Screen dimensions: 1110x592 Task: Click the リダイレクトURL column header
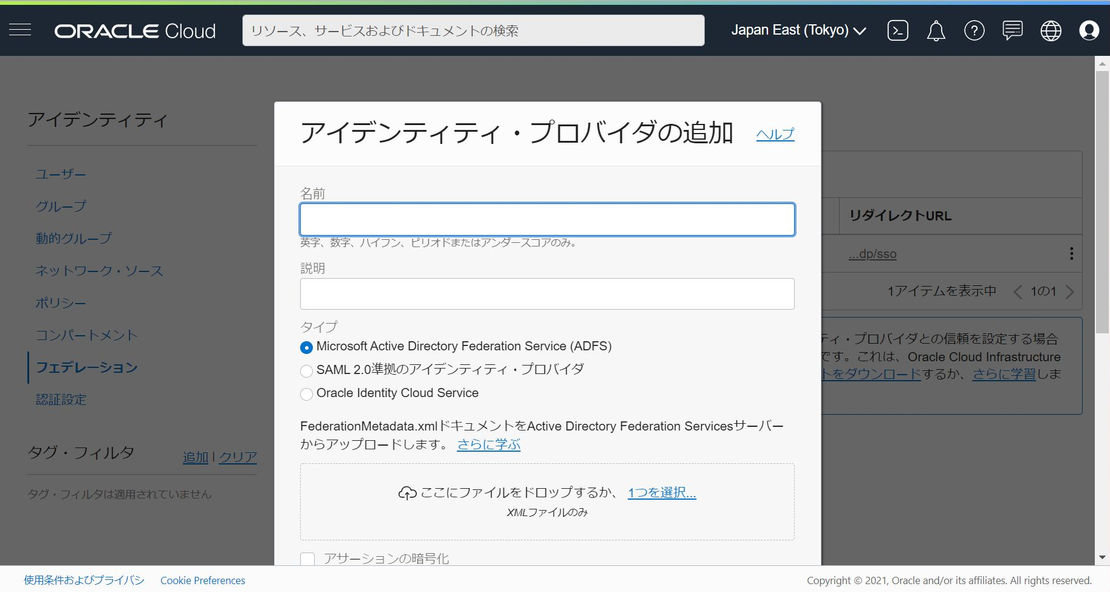[900, 216]
